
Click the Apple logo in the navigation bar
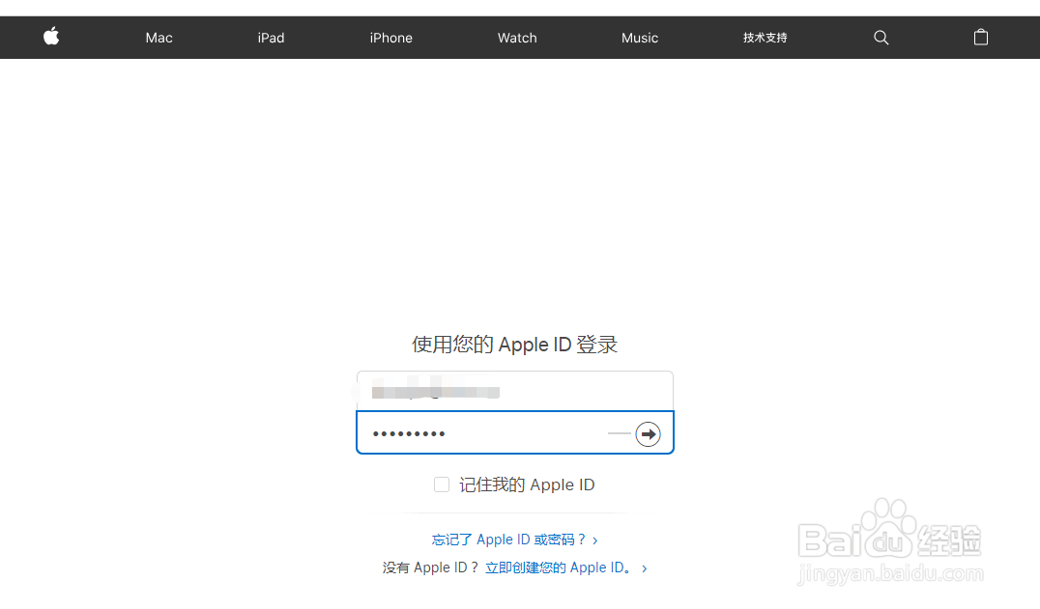point(50,37)
